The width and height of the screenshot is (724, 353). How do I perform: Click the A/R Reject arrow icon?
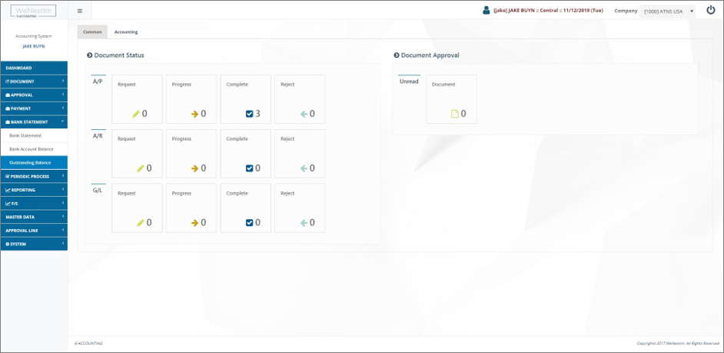pos(304,168)
